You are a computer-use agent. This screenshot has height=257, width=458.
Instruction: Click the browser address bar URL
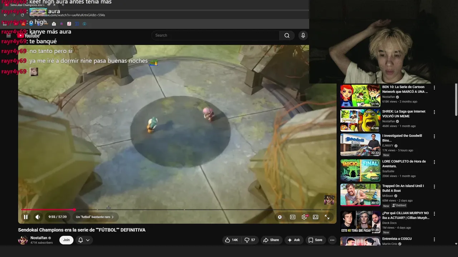(70, 15)
